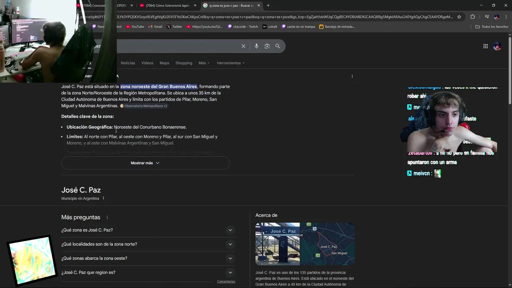512x288 pixels.
Task: Expand '¿Qué localidades son de la zona norte?'
Action: pyautogui.click(x=148, y=244)
